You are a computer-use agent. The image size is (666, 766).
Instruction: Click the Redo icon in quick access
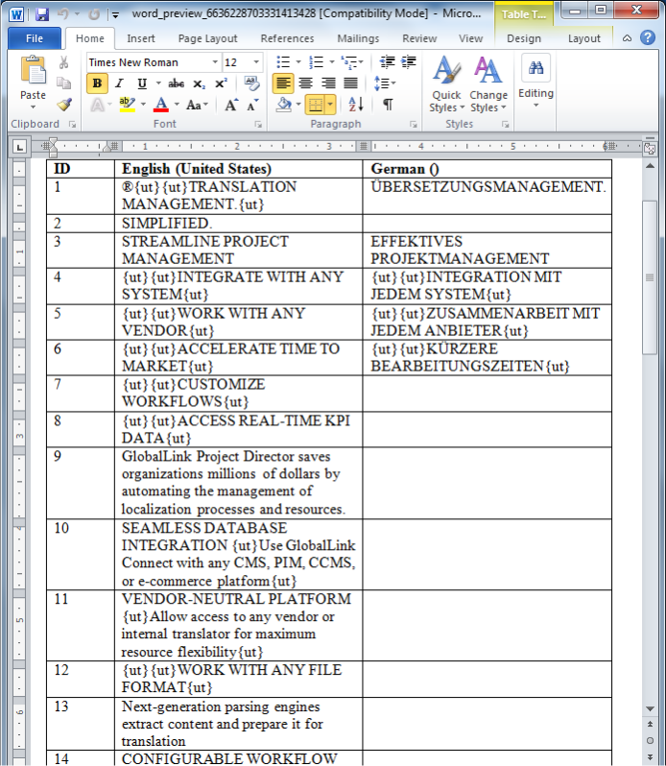(x=94, y=14)
